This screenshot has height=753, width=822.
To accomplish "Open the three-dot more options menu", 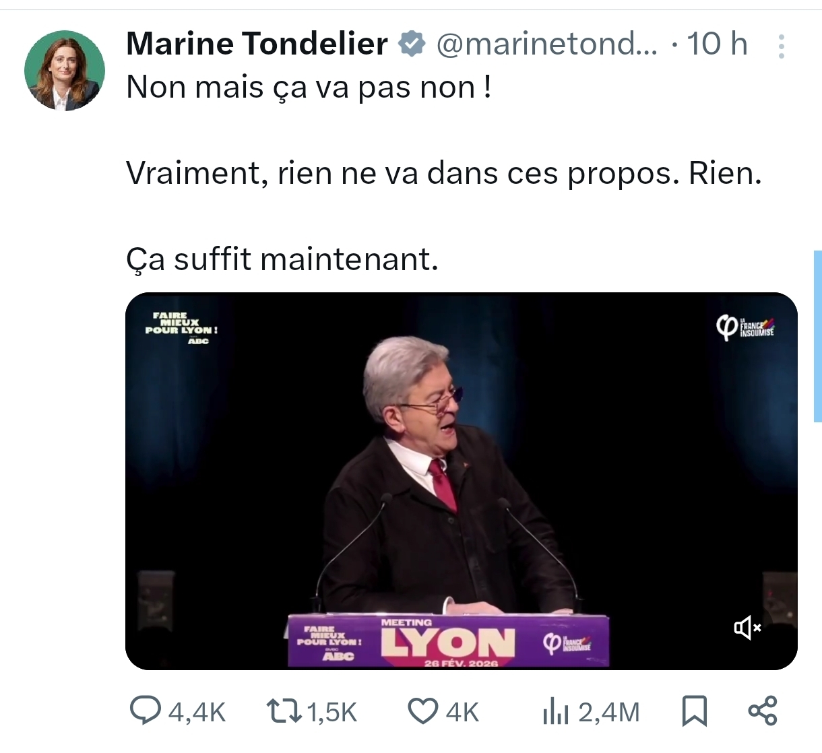I will point(782,46).
